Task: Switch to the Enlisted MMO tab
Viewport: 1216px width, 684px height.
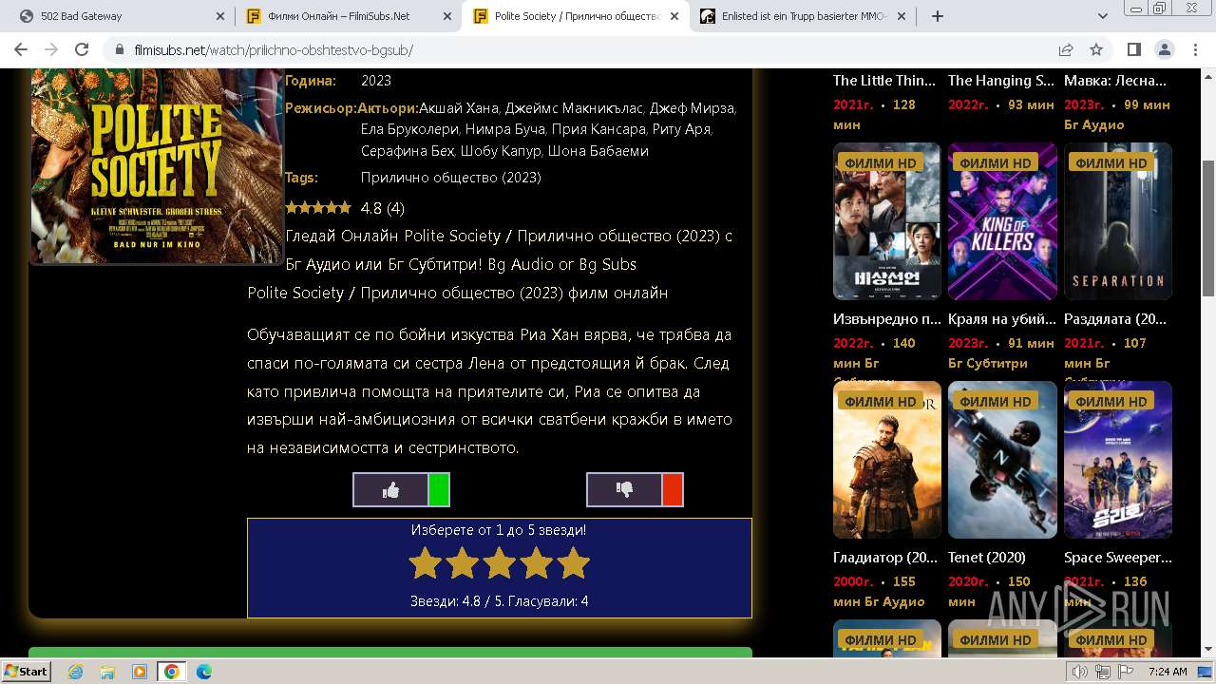Action: (x=803, y=16)
